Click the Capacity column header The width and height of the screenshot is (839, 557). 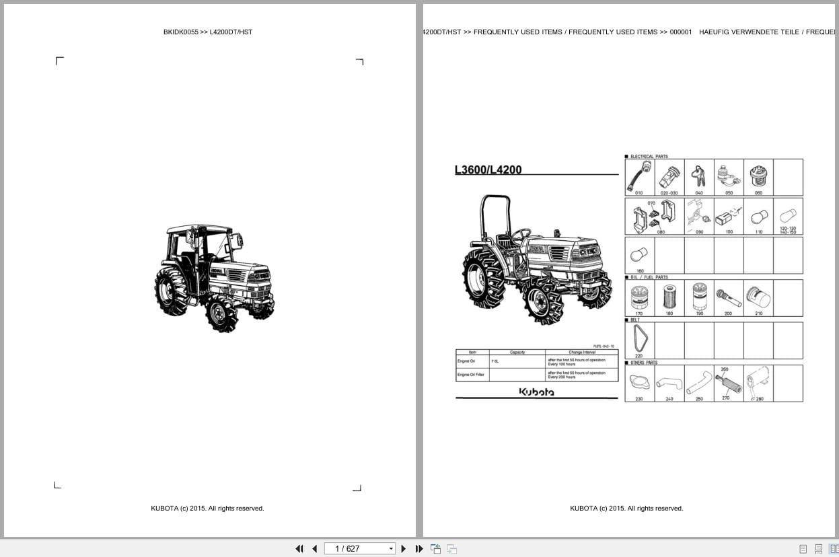tap(517, 352)
